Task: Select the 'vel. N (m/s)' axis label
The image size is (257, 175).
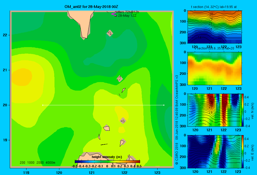Action: (x=253, y=111)
